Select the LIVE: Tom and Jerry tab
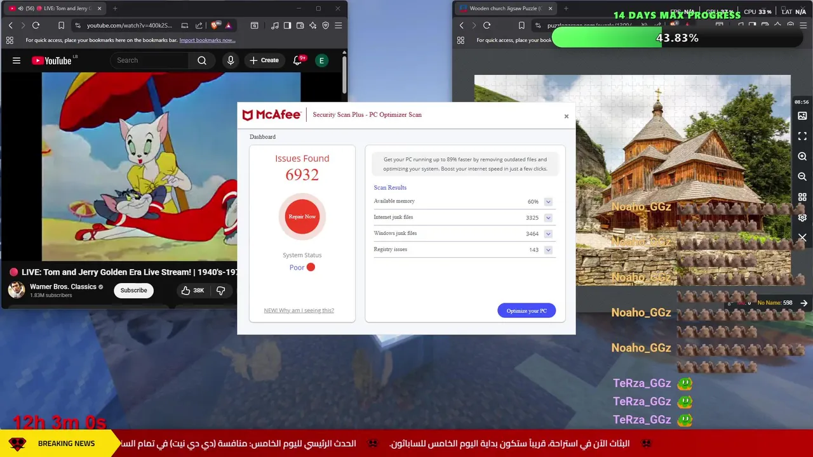This screenshot has height=457, width=813. pos(54,8)
